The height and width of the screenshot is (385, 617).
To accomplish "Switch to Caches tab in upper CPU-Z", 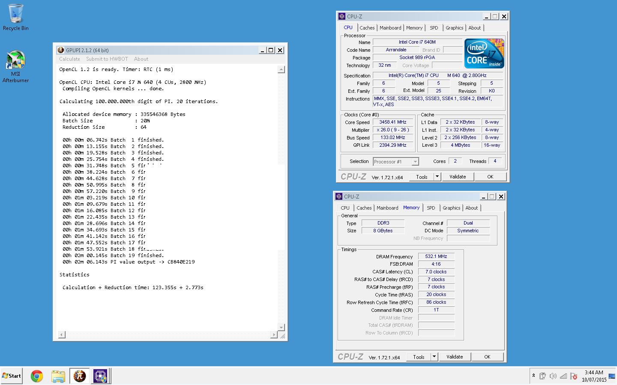I will (367, 28).
